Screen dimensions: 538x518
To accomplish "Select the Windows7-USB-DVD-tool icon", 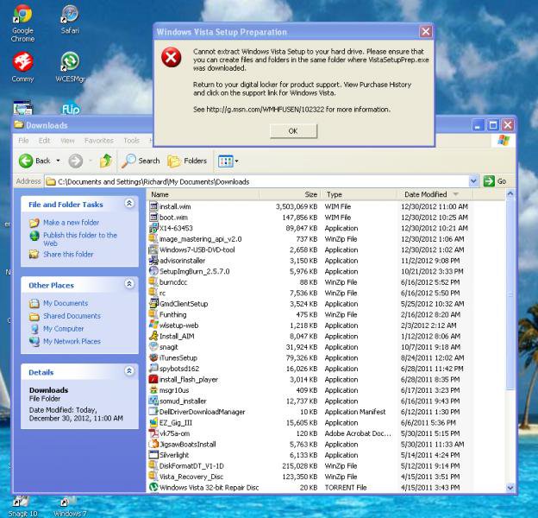I will (x=153, y=250).
